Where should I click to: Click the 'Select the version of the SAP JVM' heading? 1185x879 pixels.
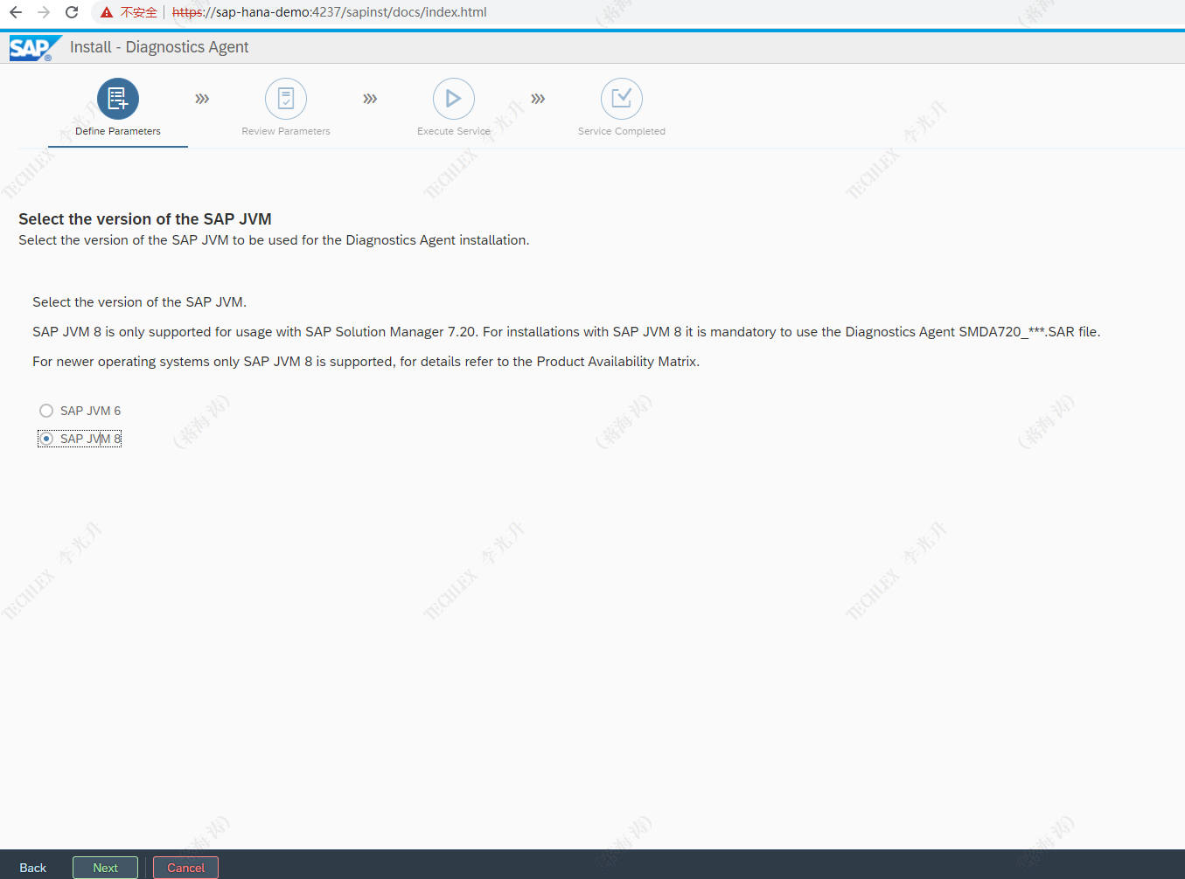tap(145, 219)
